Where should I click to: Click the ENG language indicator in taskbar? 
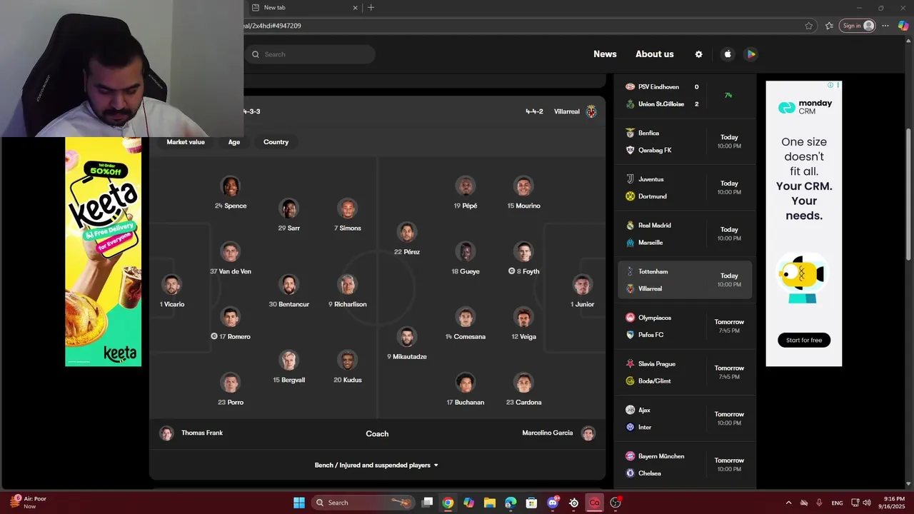click(x=837, y=503)
